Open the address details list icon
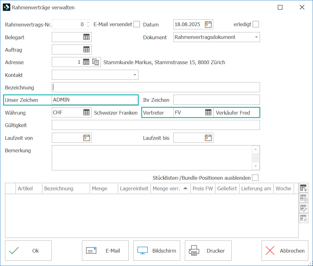 tap(96, 62)
